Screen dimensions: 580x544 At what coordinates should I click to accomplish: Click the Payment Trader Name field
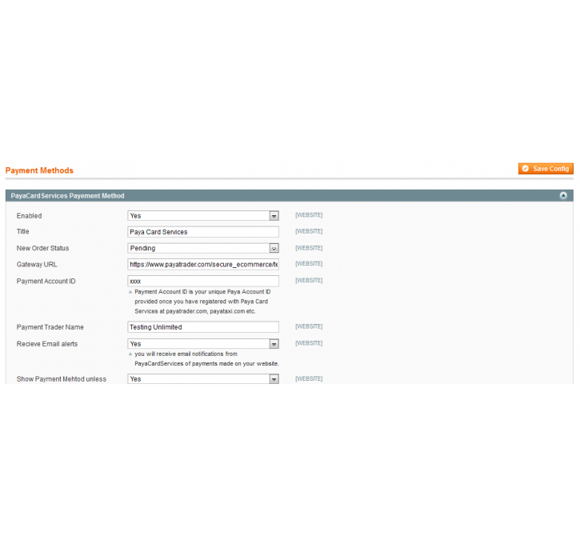click(203, 327)
